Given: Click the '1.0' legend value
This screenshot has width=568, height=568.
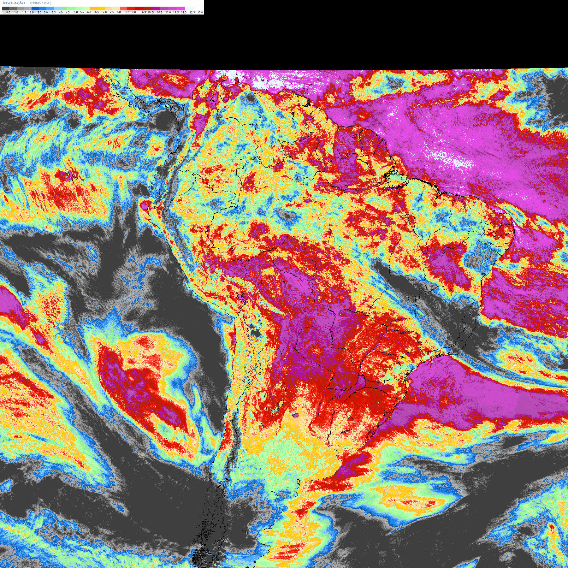Looking at the screenshot, I should point(16,12).
